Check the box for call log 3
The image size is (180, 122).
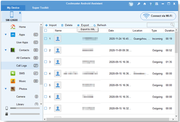point(46,62)
